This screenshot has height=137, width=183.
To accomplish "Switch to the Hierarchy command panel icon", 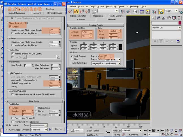I will (163, 18).
